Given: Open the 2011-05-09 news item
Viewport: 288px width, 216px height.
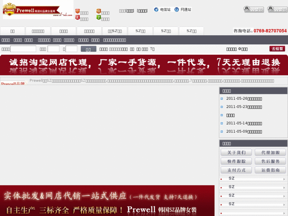Looking at the screenshot, I should coord(244,132).
